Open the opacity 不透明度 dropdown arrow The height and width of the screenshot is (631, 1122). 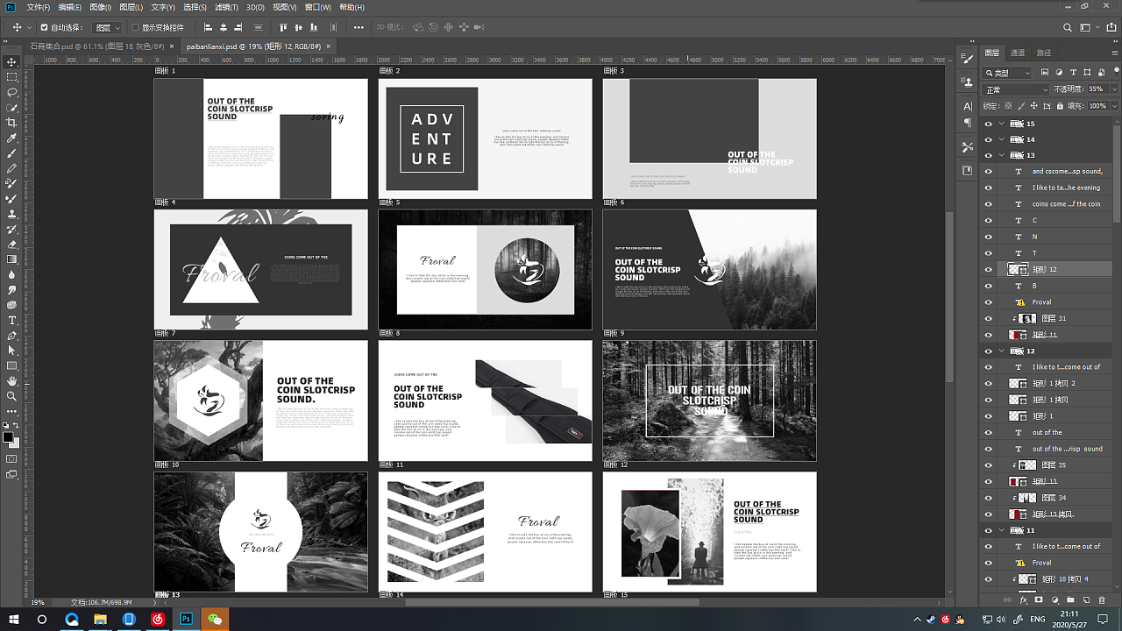point(1113,89)
